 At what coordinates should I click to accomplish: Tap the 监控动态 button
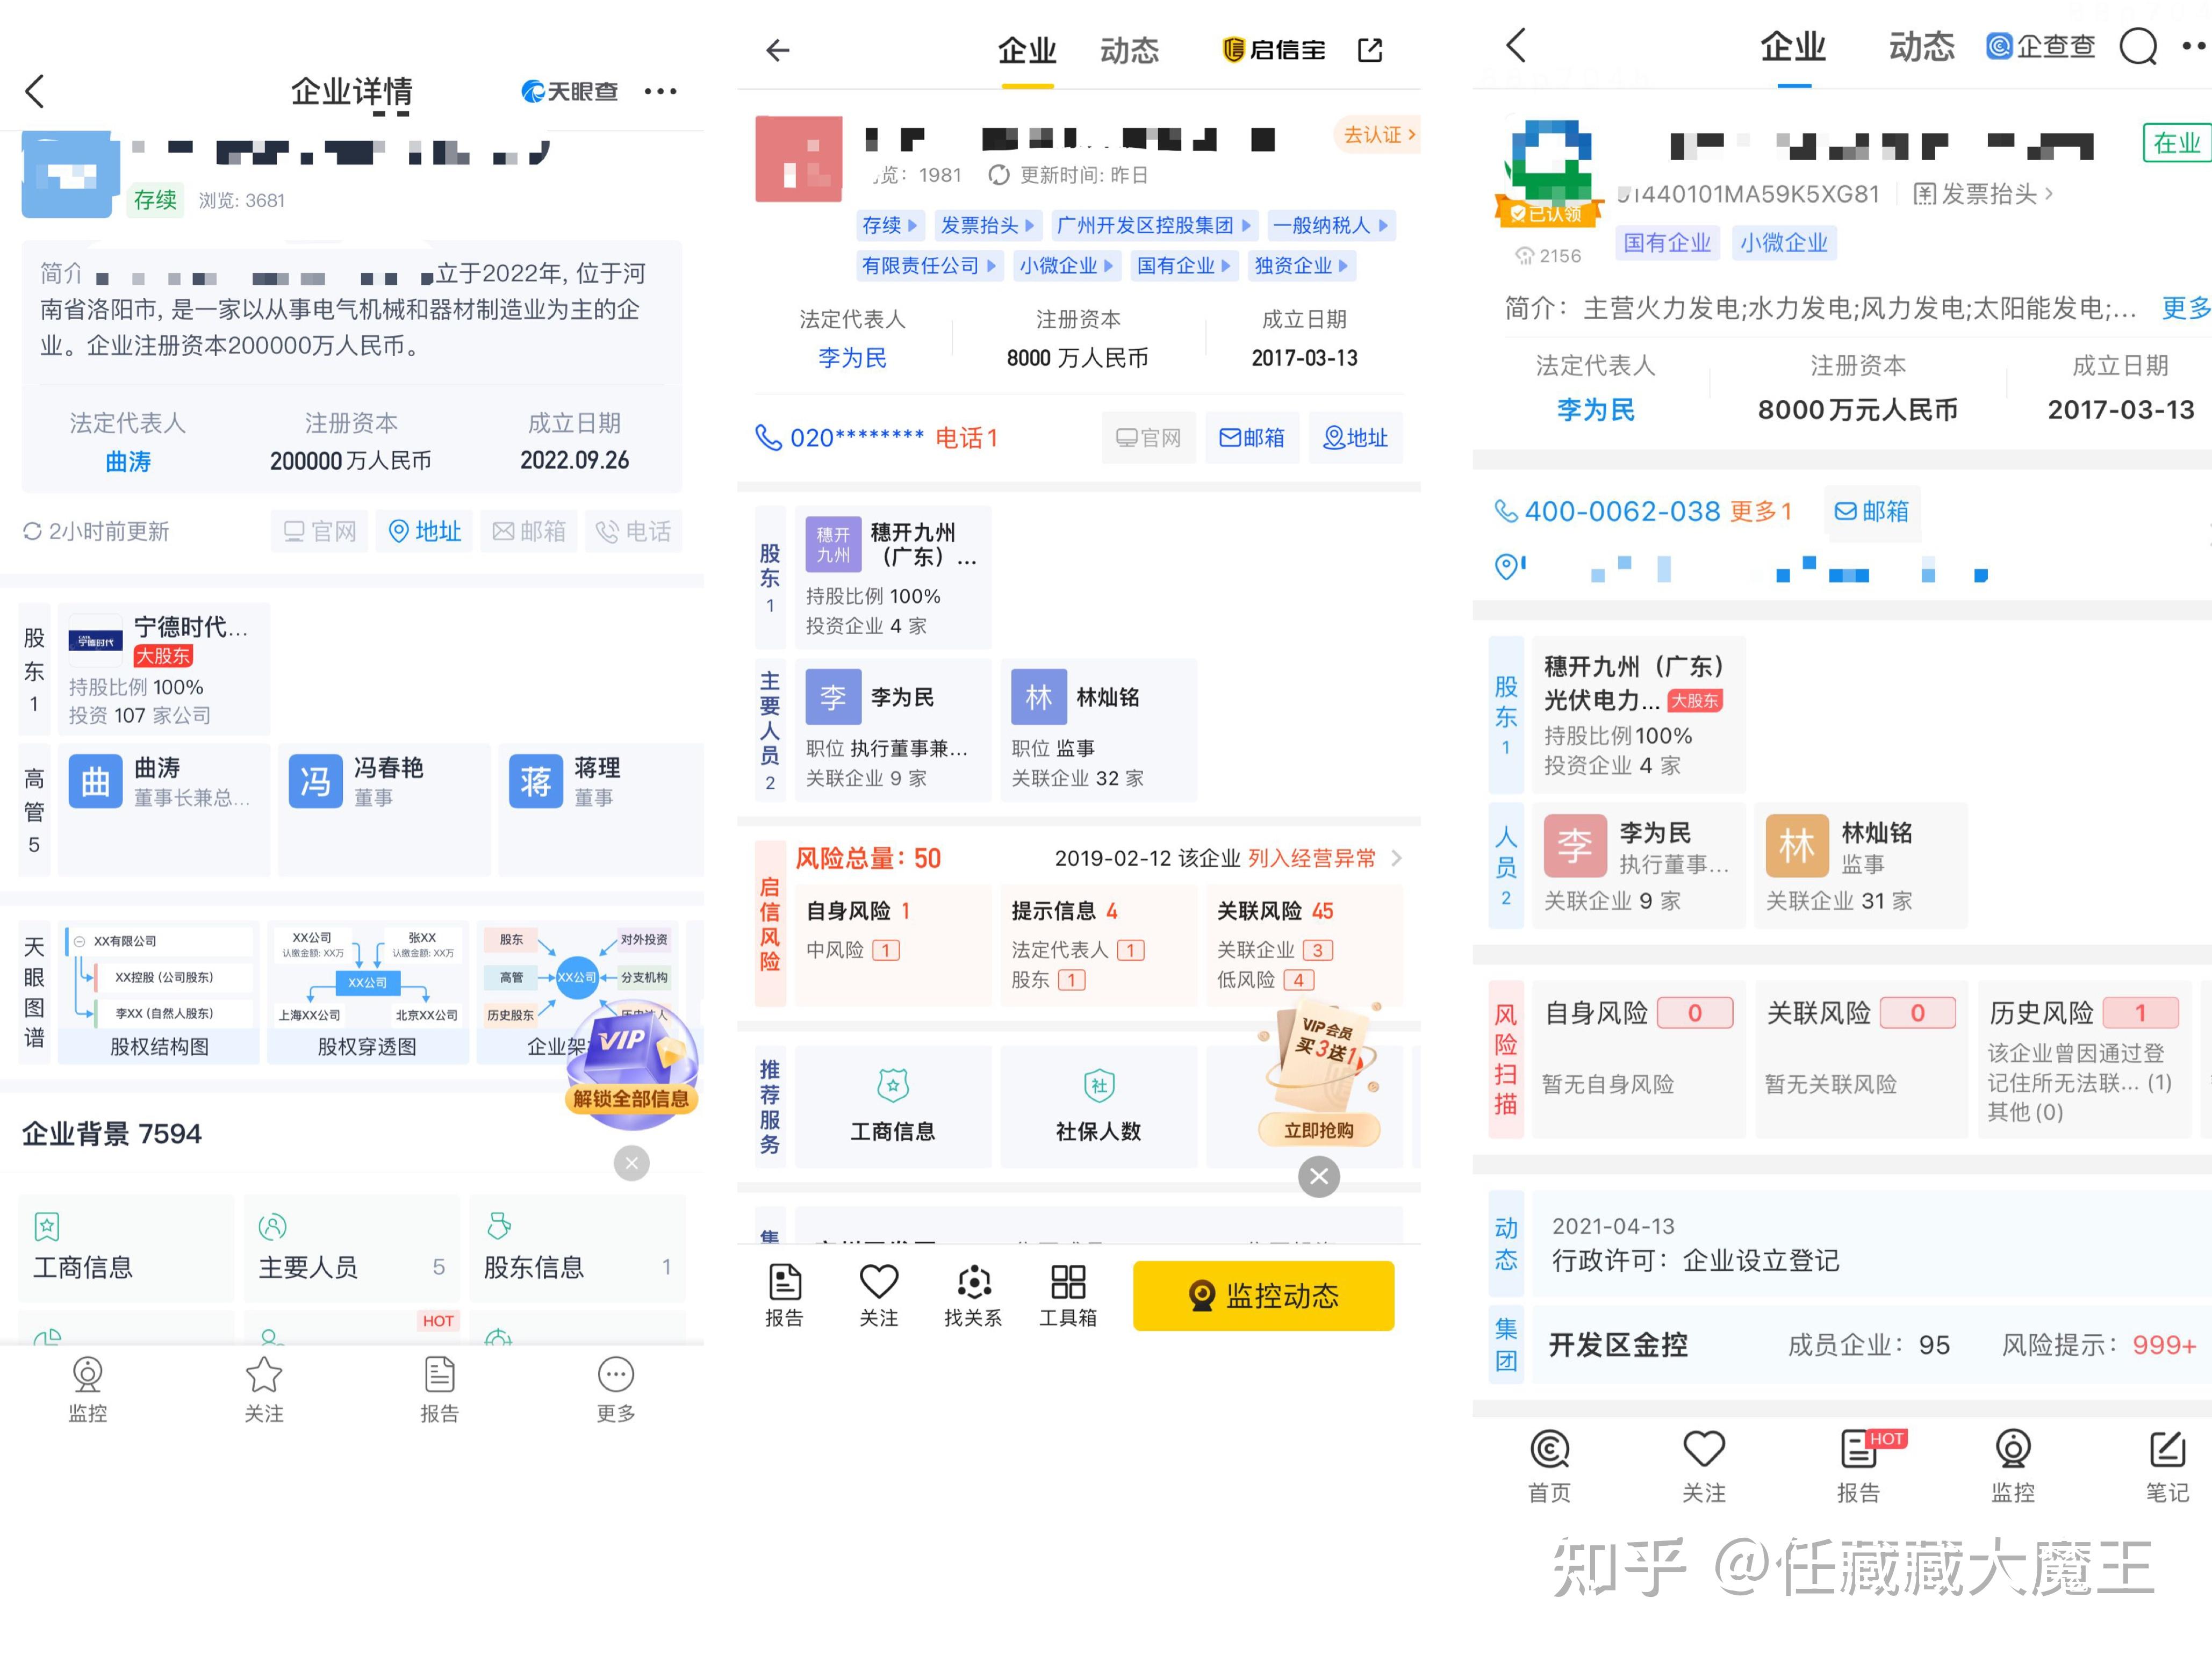[x=1263, y=1295]
